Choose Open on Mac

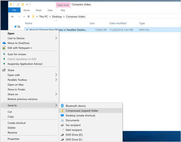(16, 85)
